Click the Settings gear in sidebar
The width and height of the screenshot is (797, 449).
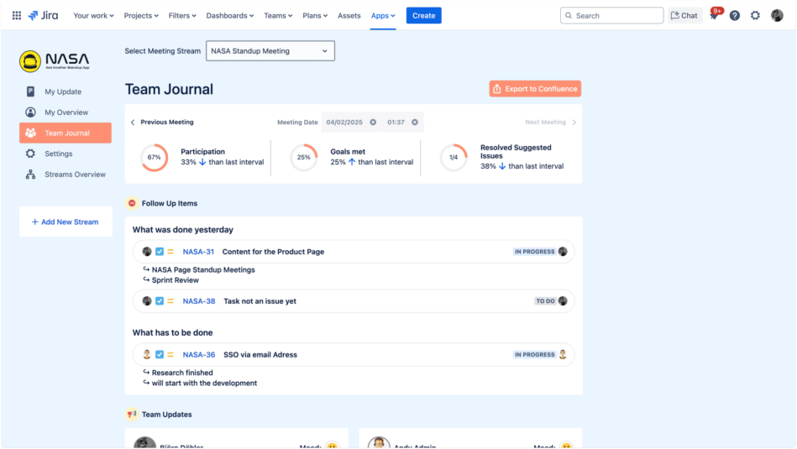coord(30,154)
